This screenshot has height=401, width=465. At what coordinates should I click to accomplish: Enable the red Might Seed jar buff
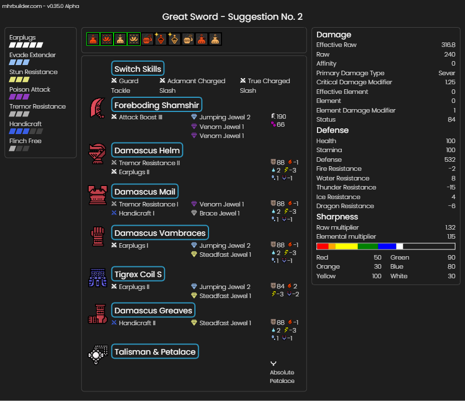pos(147,39)
